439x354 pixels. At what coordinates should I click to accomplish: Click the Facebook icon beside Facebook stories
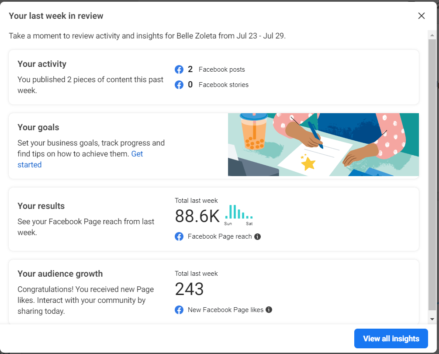pos(179,85)
